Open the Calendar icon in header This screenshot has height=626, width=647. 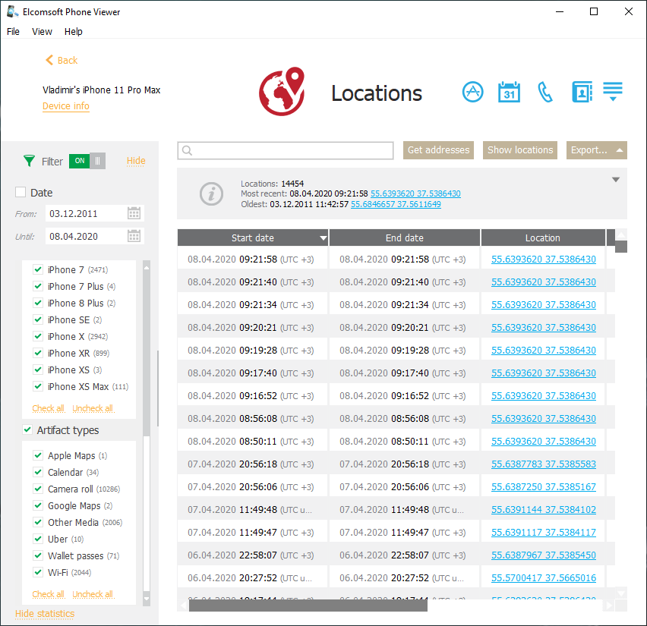(x=509, y=93)
